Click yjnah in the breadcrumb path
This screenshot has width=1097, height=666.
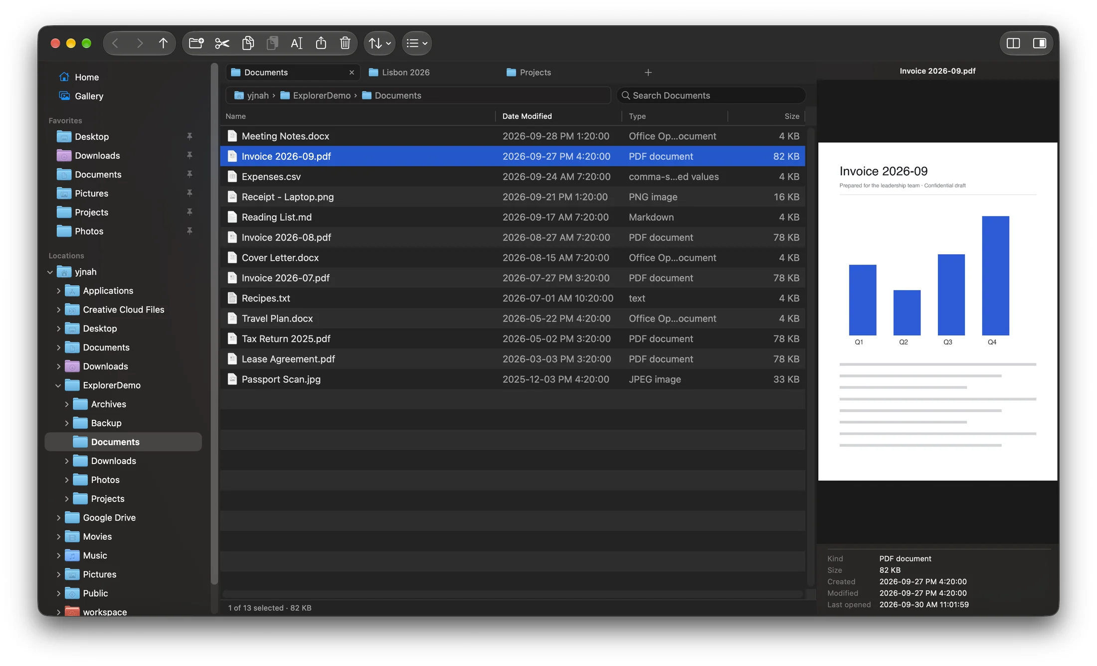point(252,96)
